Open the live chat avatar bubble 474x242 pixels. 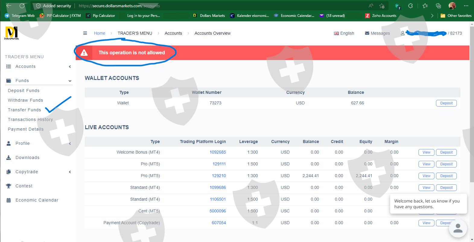(x=458, y=228)
